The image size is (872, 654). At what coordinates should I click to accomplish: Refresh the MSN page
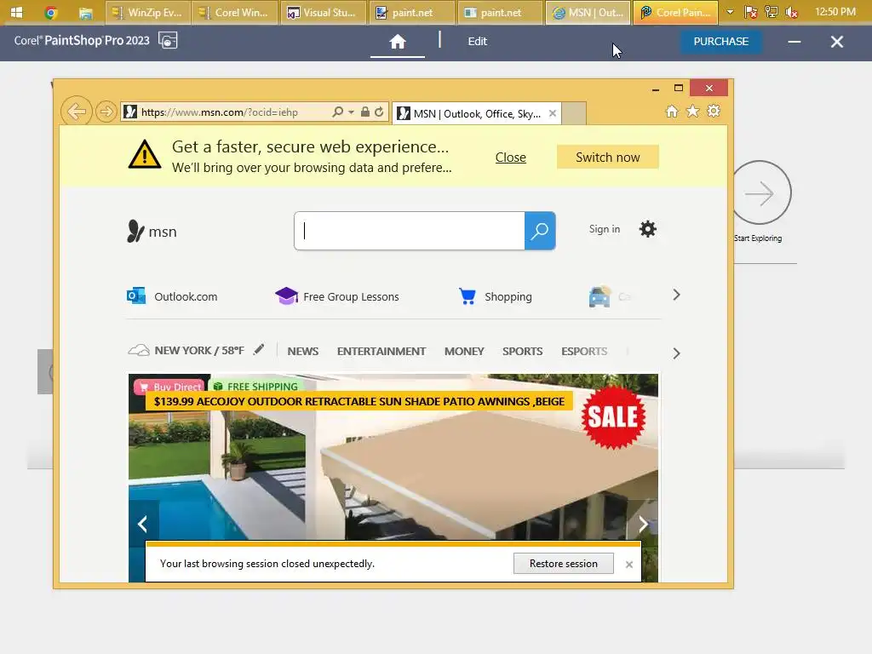tap(379, 112)
